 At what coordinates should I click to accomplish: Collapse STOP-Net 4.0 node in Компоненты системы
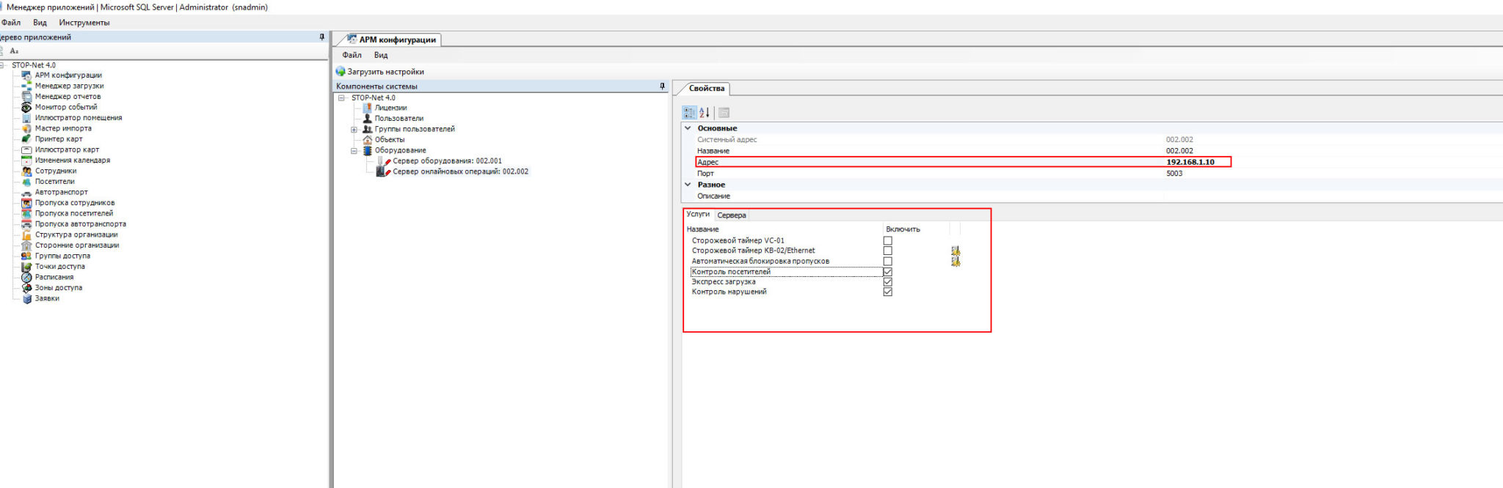(341, 98)
